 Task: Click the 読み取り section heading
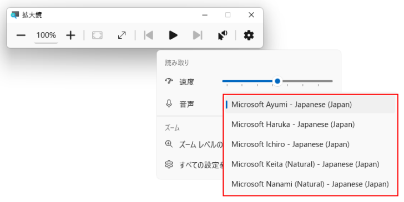tap(177, 63)
